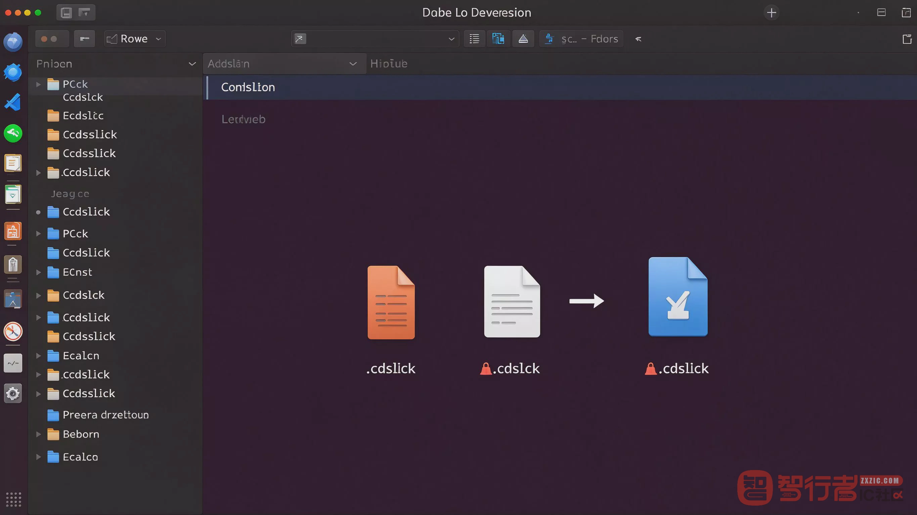917x515 pixels.
Task: Expand the Ecalcn folder
Action: click(x=38, y=356)
